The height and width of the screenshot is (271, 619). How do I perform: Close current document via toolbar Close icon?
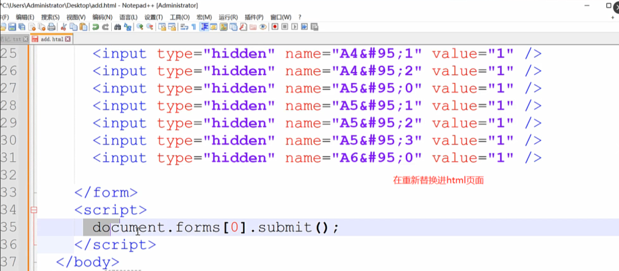point(32,27)
